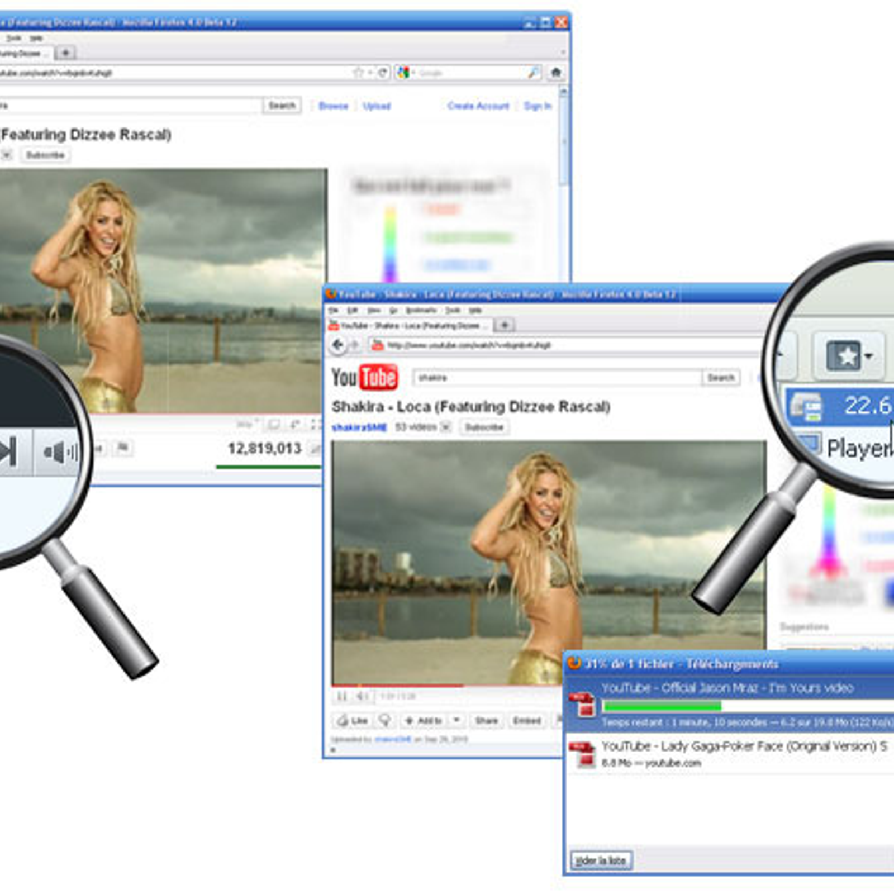Click the flag icon under the back window video
The width and height of the screenshot is (894, 894).
pyautogui.click(x=123, y=448)
